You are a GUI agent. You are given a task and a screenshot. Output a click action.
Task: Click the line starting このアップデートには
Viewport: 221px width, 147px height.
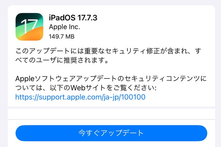pos(108,51)
